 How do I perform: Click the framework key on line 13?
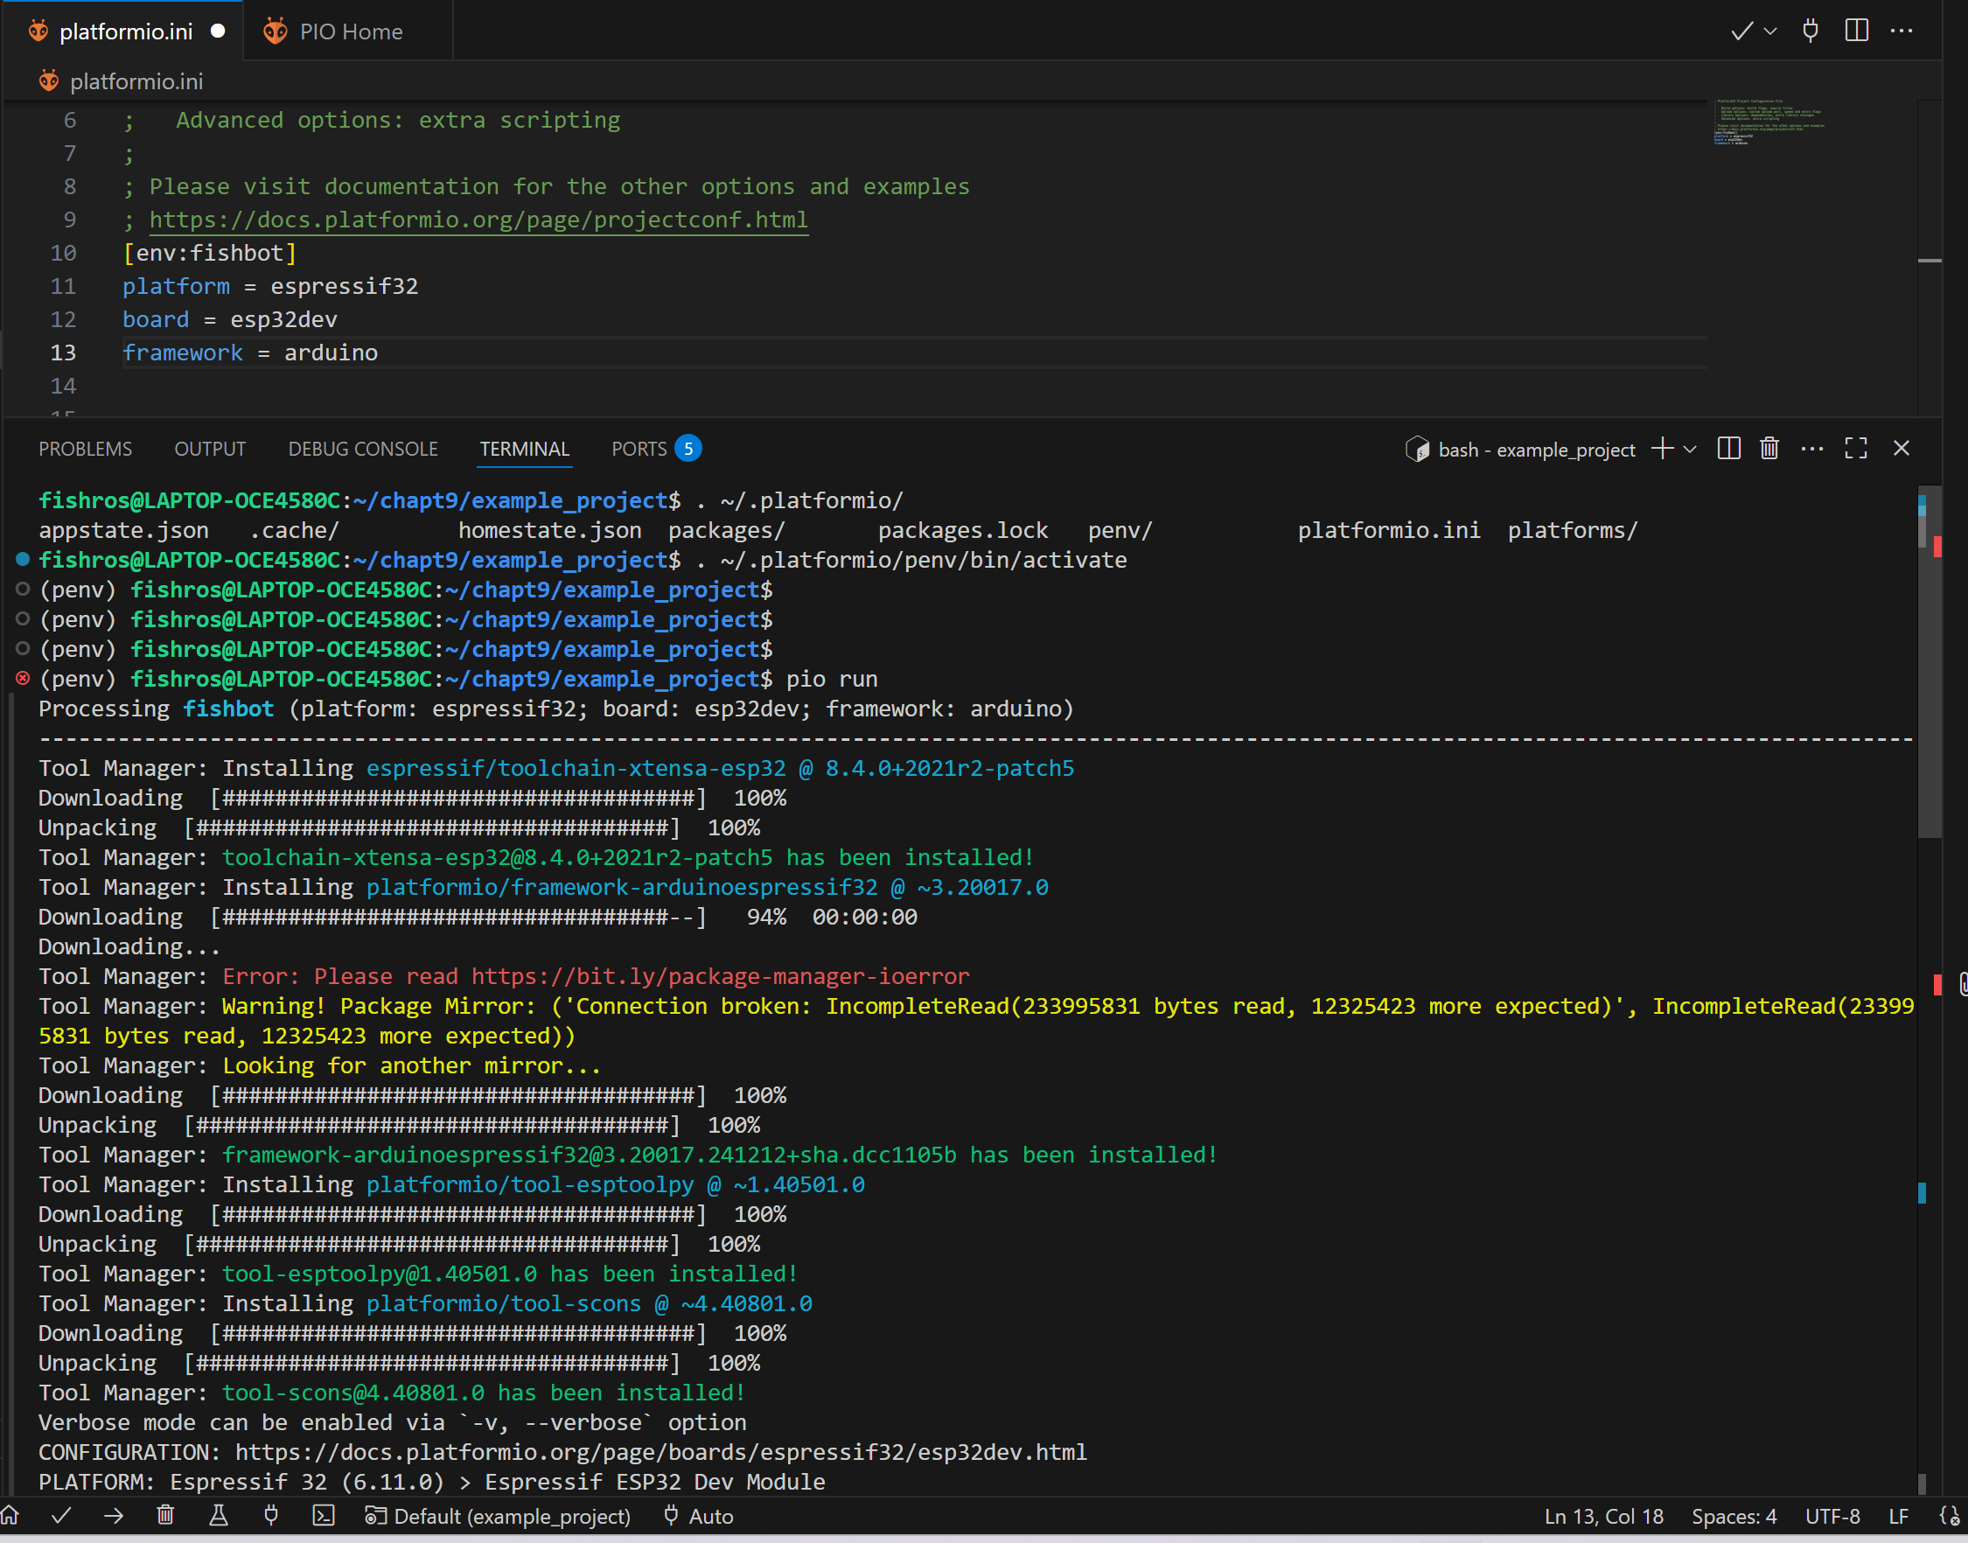(x=183, y=353)
